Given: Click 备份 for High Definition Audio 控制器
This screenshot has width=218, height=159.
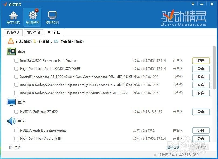Looking at the screenshot, I should click(x=201, y=69).
